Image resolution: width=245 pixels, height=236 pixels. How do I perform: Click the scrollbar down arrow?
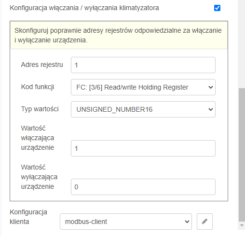(x=242, y=225)
